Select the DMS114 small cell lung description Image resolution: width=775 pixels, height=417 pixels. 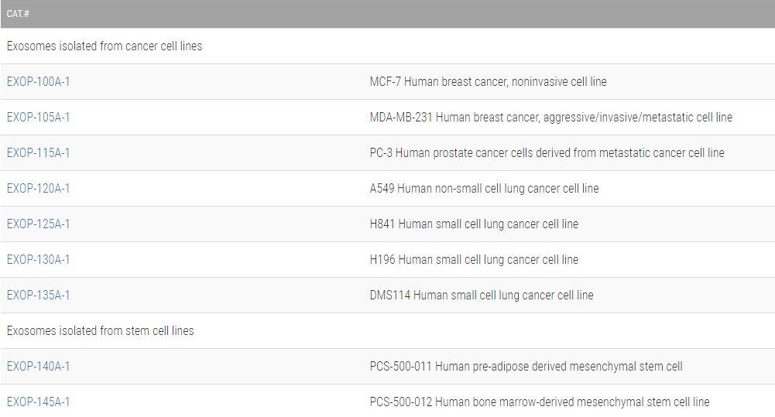tap(482, 296)
